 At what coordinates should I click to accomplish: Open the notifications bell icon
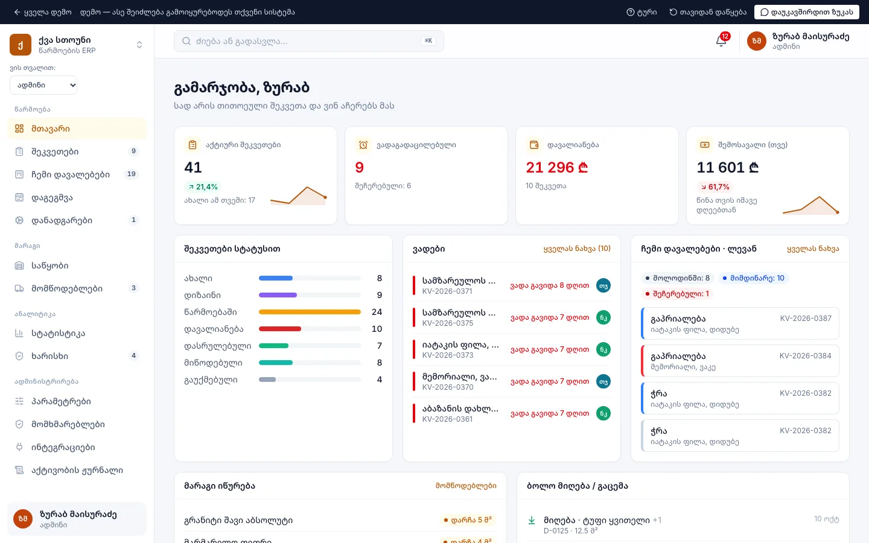coord(721,41)
